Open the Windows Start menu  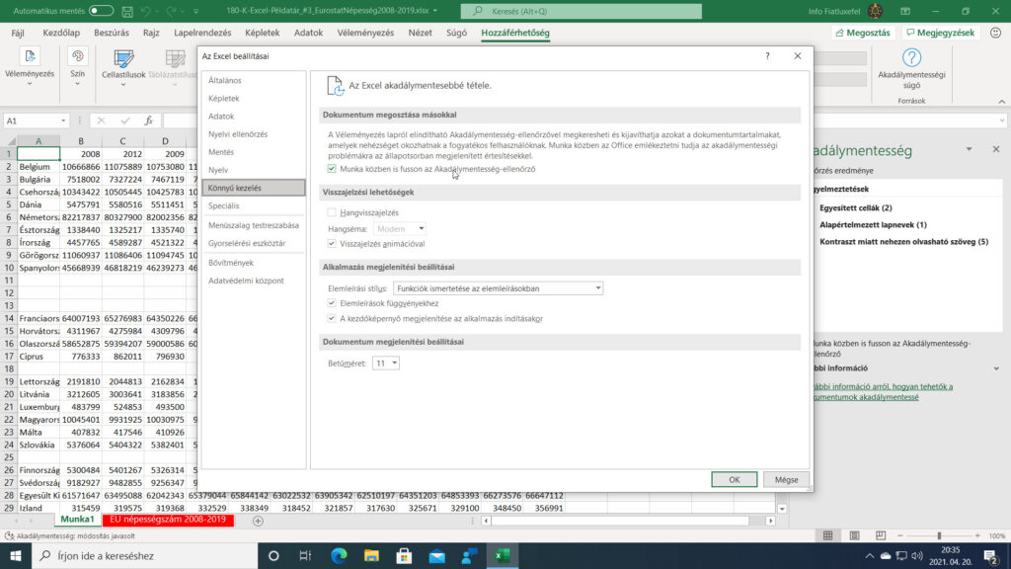point(16,555)
